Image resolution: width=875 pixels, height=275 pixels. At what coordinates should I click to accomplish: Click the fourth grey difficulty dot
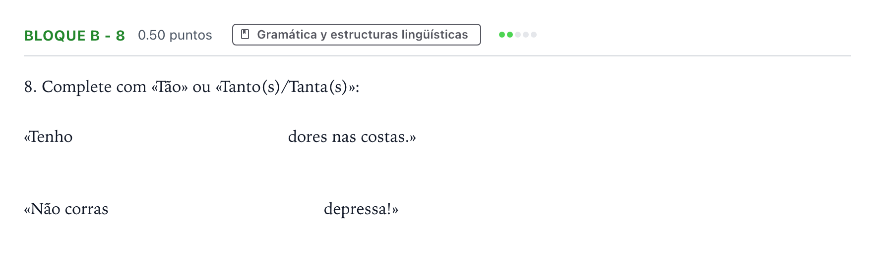point(526,35)
